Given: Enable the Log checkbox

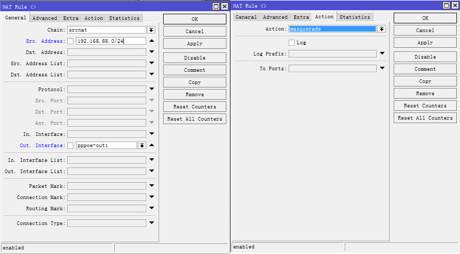Looking at the screenshot, I should [x=292, y=43].
